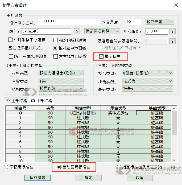This screenshot has height=185, width=182.
Task: Click 墩台号 column header
Action: tap(20, 108)
